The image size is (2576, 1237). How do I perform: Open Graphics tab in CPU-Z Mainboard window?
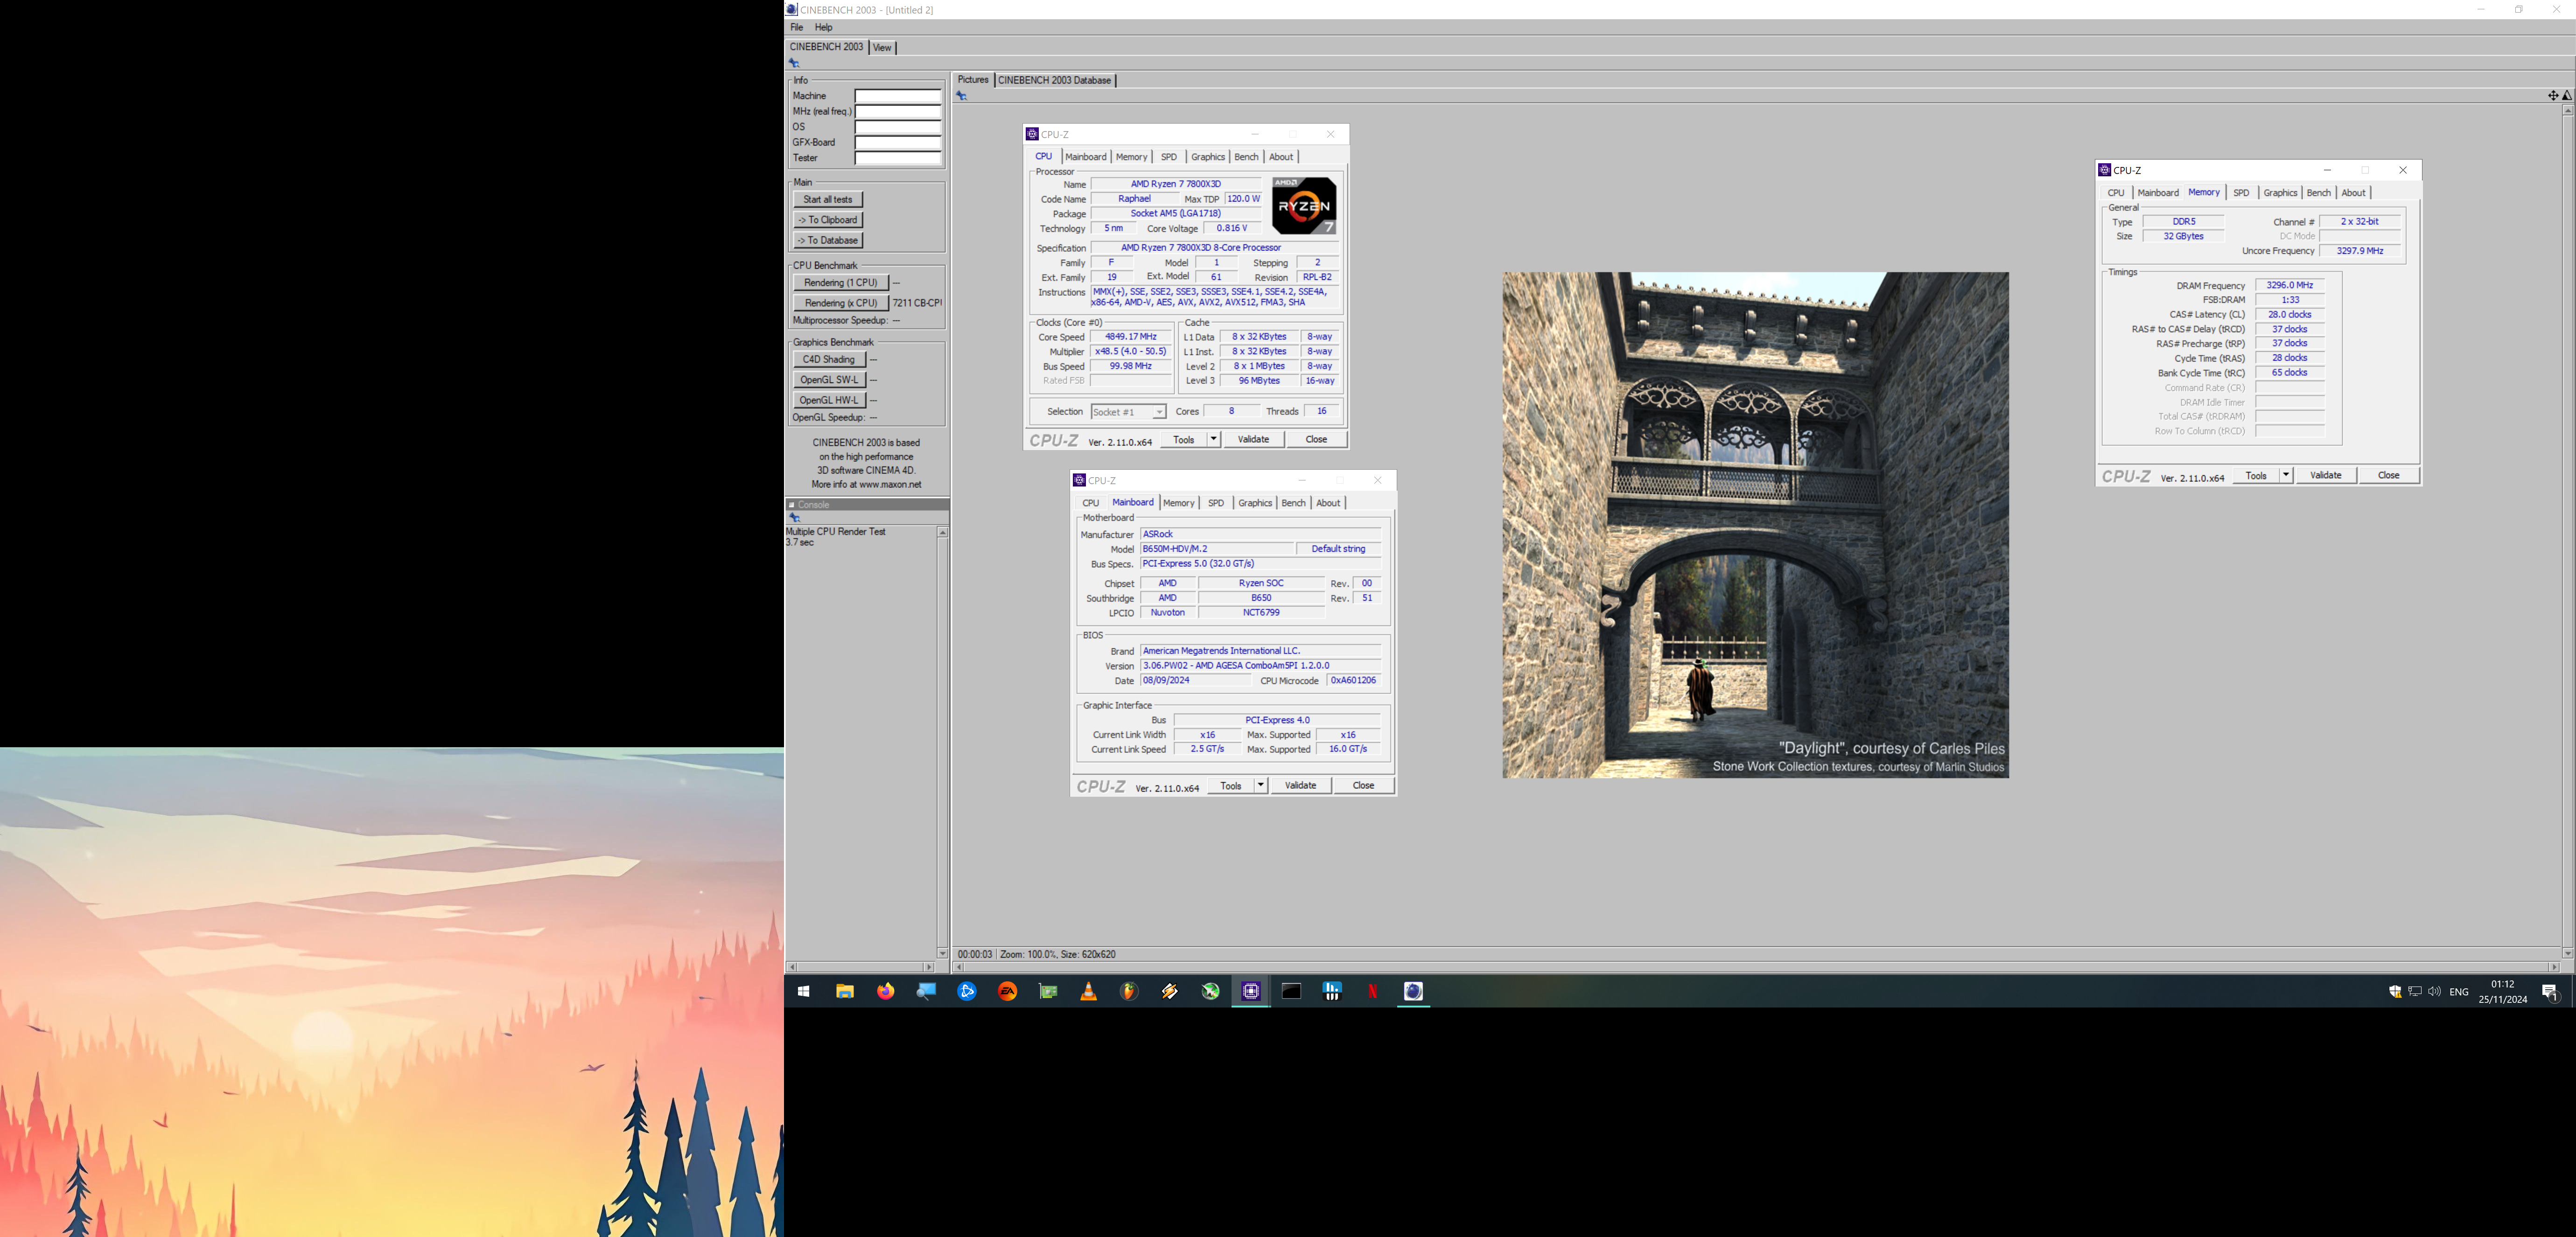pyautogui.click(x=1255, y=504)
